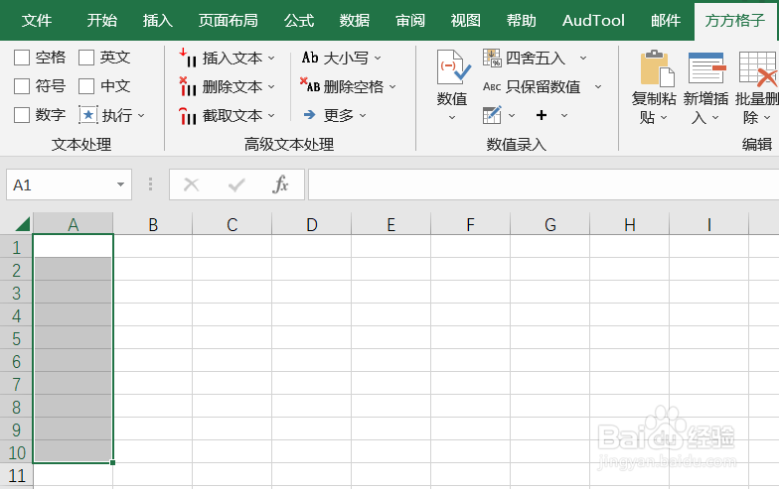Image resolution: width=779 pixels, height=489 pixels.
Task: Click the select-all triangle corner
Action: pyautogui.click(x=23, y=224)
